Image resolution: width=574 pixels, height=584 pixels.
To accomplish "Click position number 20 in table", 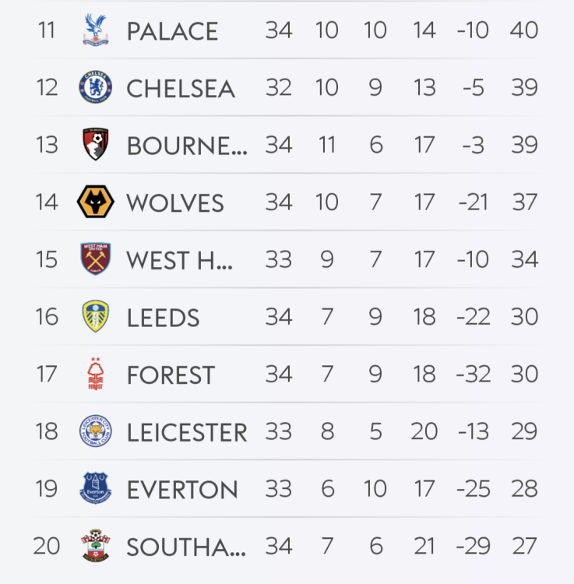I will [x=47, y=546].
